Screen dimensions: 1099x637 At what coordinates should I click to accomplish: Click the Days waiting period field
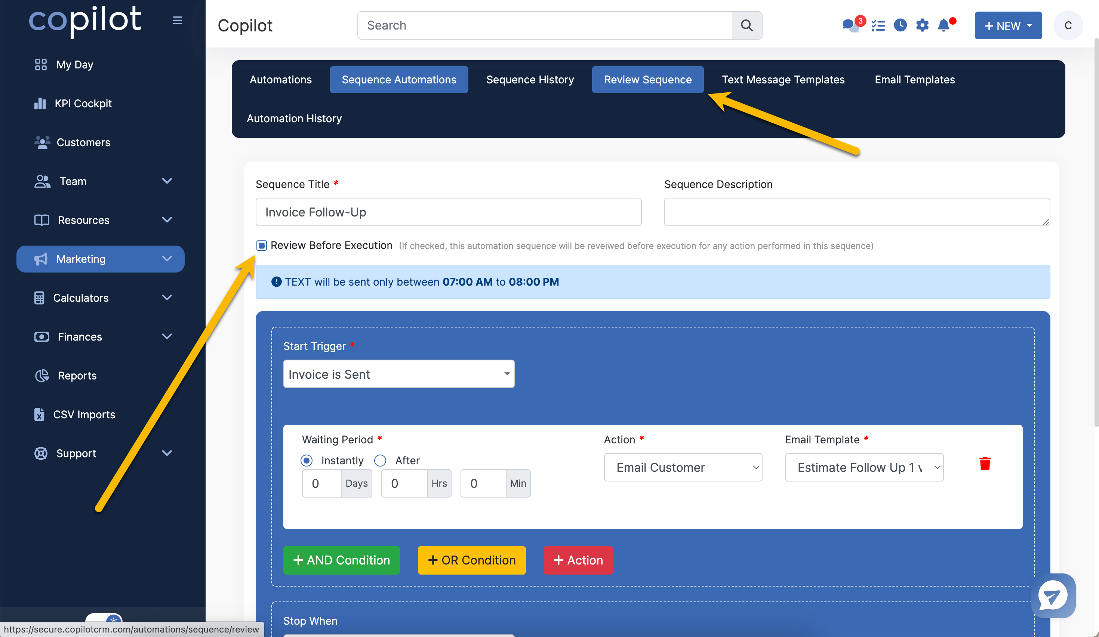point(322,483)
